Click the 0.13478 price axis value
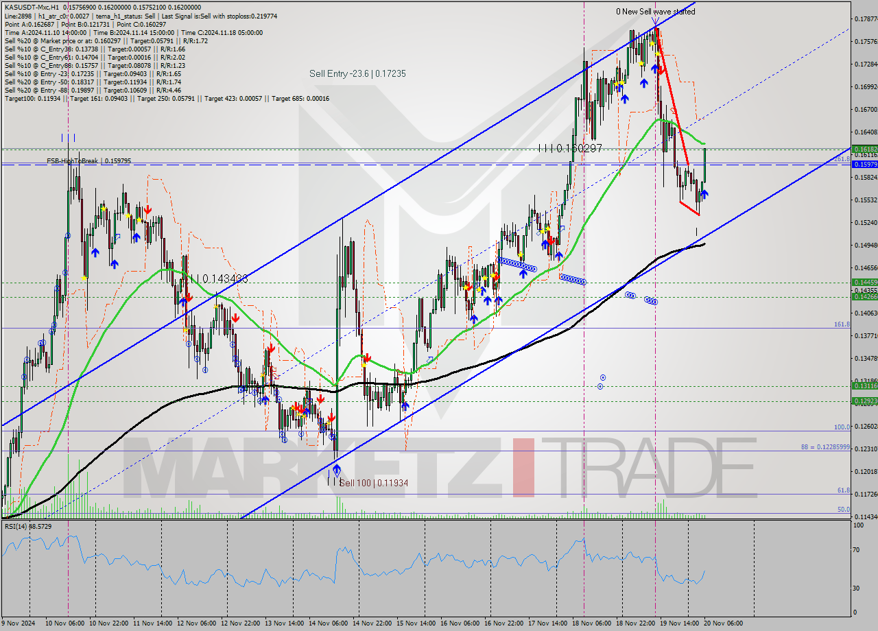878x631 pixels. click(866, 359)
